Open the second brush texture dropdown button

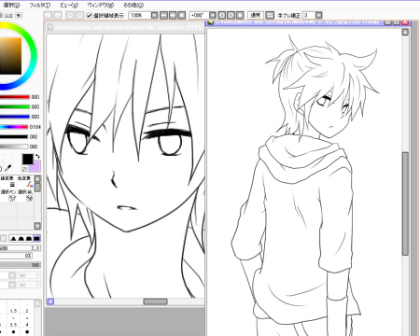tap(12, 285)
